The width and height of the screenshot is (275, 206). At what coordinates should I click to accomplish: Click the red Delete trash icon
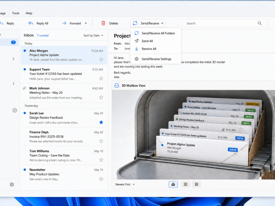pyautogui.click(x=103, y=23)
